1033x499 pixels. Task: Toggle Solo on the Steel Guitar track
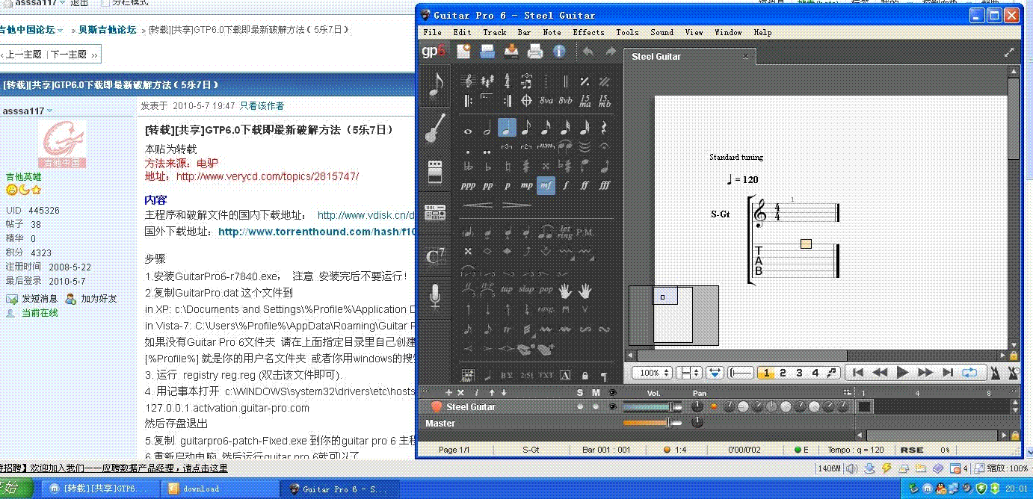pyautogui.click(x=580, y=406)
